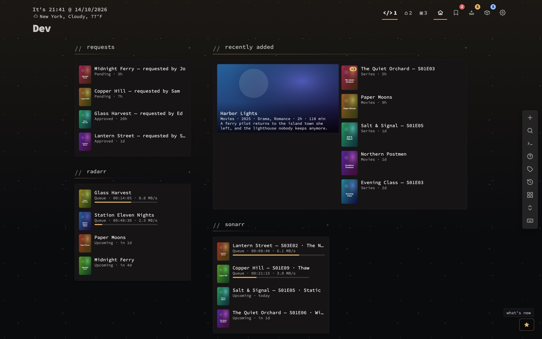This screenshot has width=542, height=339.
Task: Collapse the recently added section arrow
Action: point(465,48)
